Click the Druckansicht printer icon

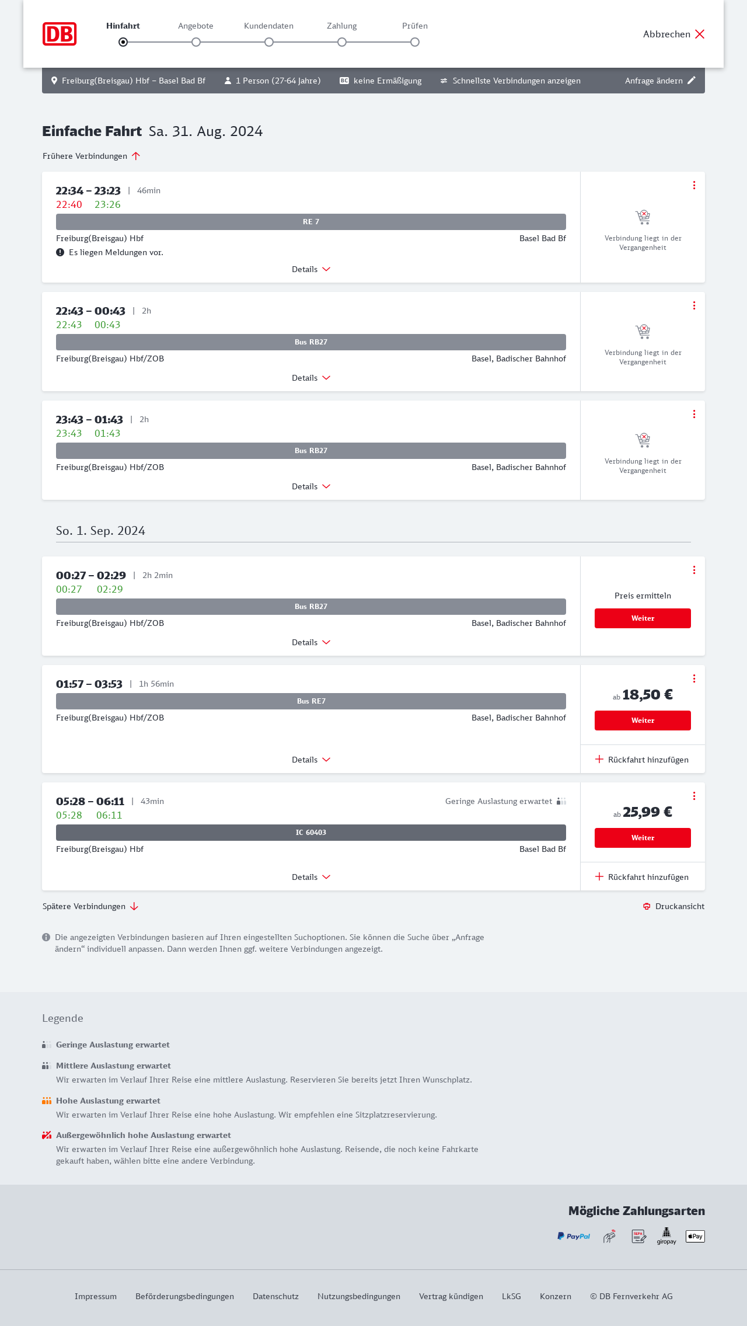[647, 906]
